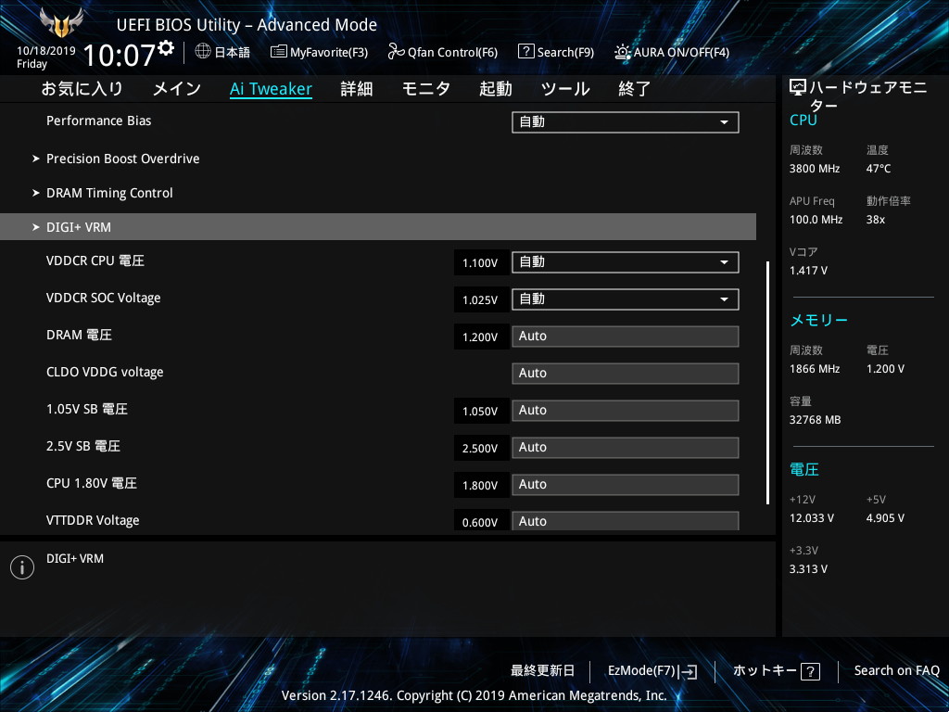Click the CPU 1.80V 電圧 Auto field

pyautogui.click(x=626, y=484)
